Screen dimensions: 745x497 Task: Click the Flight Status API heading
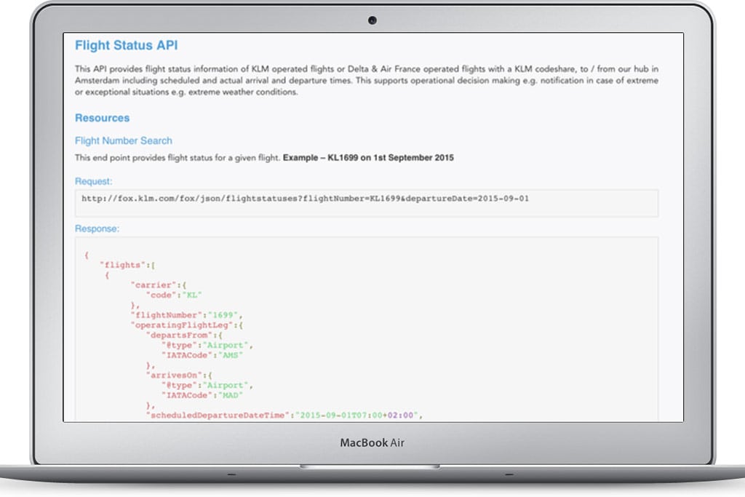click(127, 45)
